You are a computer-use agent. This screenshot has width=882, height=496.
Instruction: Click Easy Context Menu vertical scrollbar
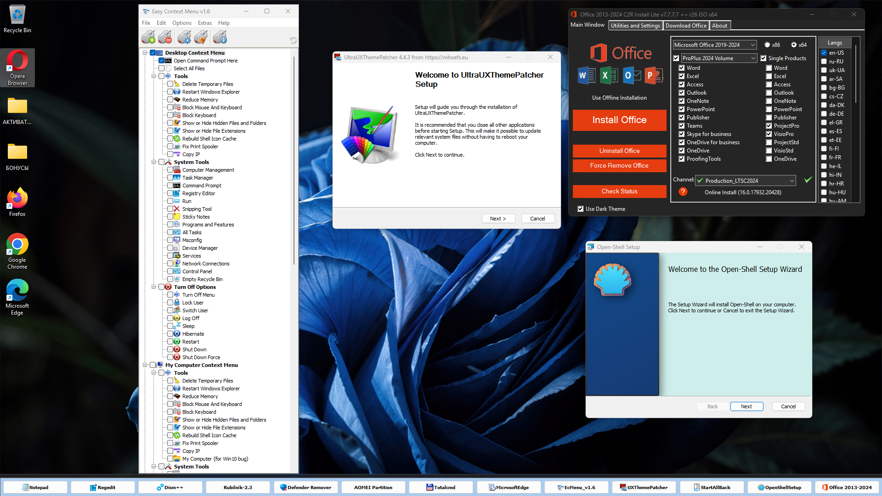coord(294,161)
